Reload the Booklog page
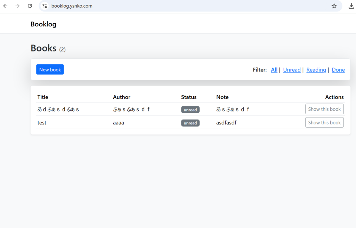The height and width of the screenshot is (228, 356). [x=30, y=6]
